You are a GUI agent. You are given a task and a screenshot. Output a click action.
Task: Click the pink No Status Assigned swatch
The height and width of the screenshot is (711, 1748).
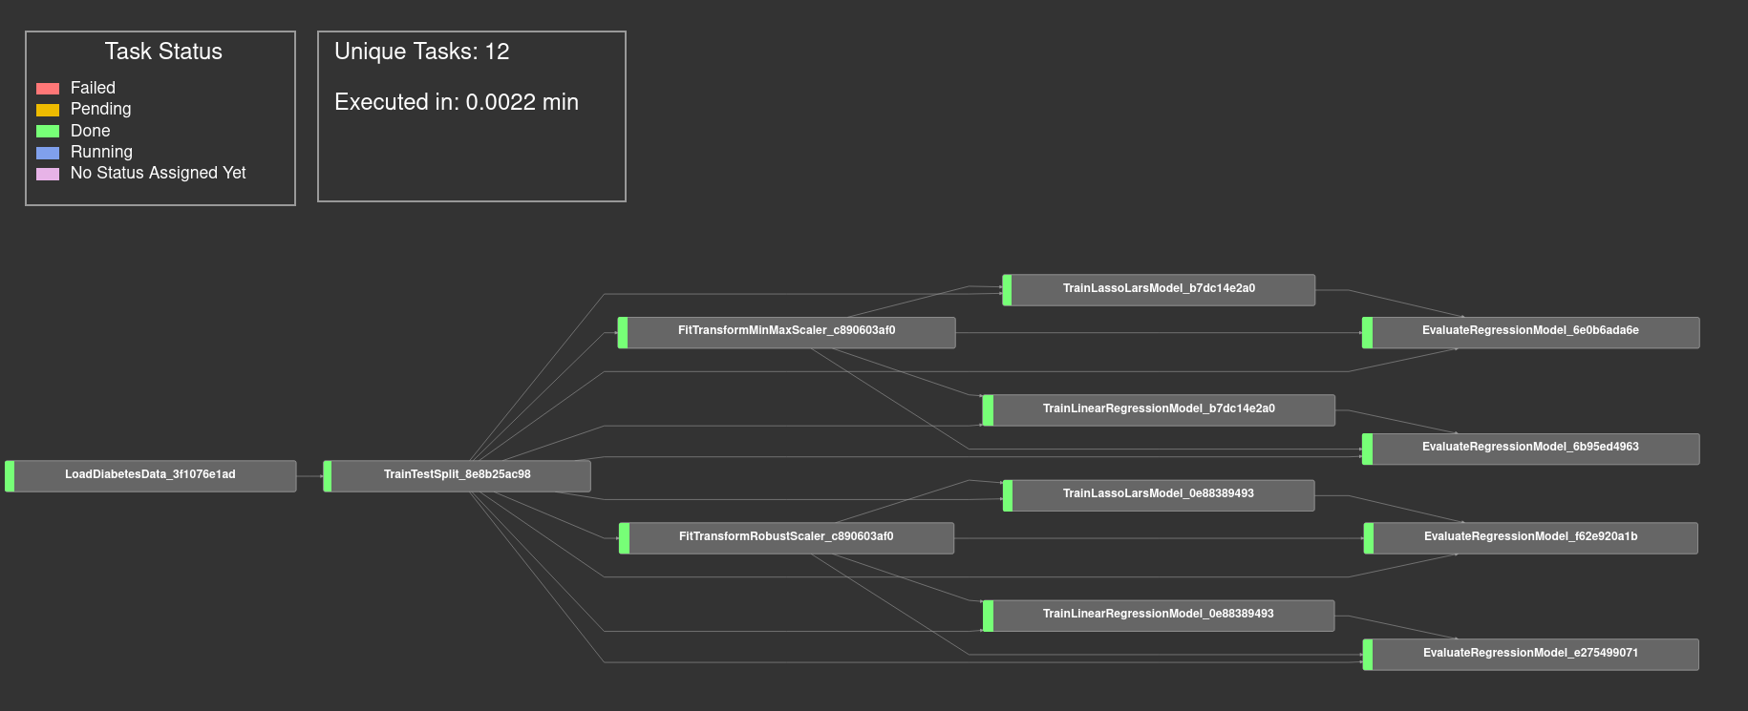pos(48,174)
